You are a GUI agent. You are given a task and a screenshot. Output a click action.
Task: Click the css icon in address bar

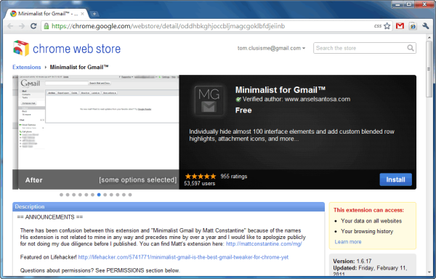click(378, 26)
